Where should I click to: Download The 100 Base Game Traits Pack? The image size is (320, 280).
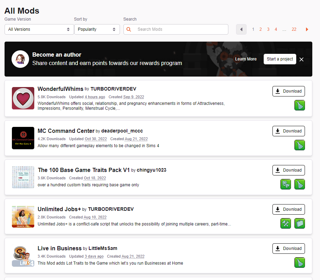tap(289, 170)
